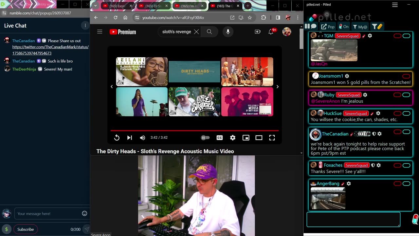Enable the My@ mentions filter

tap(360, 27)
